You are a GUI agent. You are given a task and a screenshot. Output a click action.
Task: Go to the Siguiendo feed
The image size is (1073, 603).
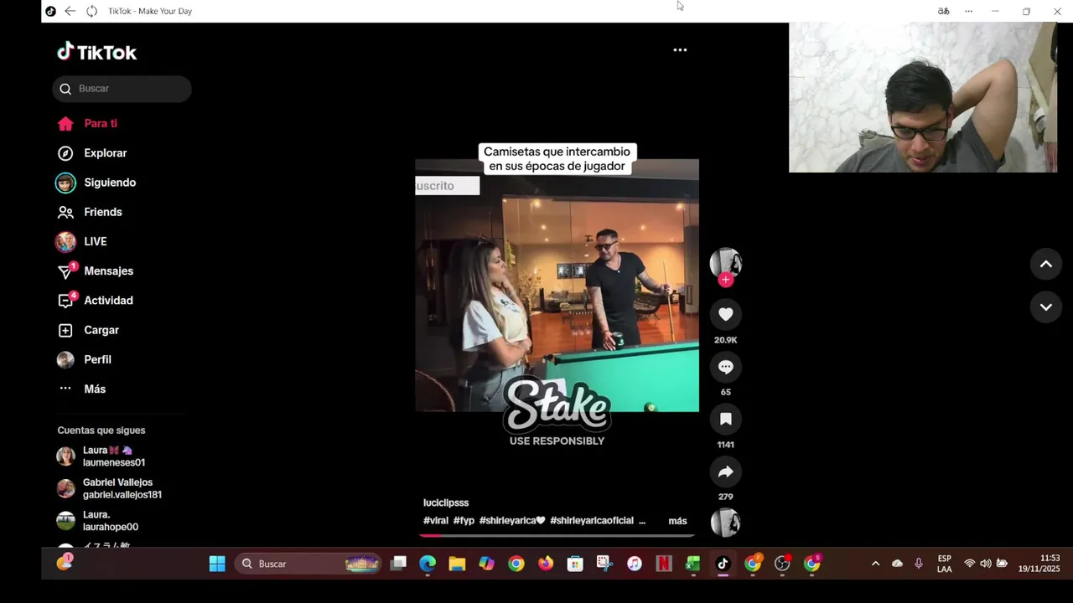point(96,183)
